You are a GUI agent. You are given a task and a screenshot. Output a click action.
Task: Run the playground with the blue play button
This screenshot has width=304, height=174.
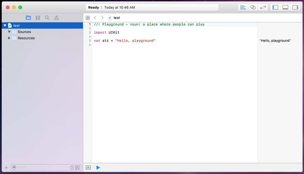[x=98, y=168]
